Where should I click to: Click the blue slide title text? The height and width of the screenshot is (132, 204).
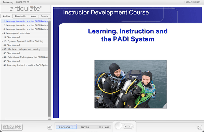click(128, 35)
